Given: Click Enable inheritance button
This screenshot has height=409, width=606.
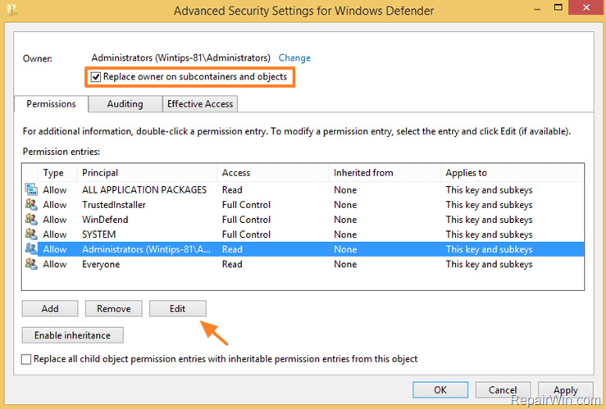Looking at the screenshot, I should click(x=73, y=335).
